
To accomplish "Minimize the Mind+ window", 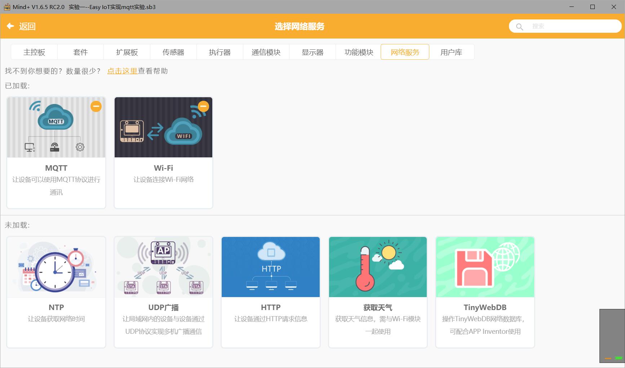I will tap(571, 7).
